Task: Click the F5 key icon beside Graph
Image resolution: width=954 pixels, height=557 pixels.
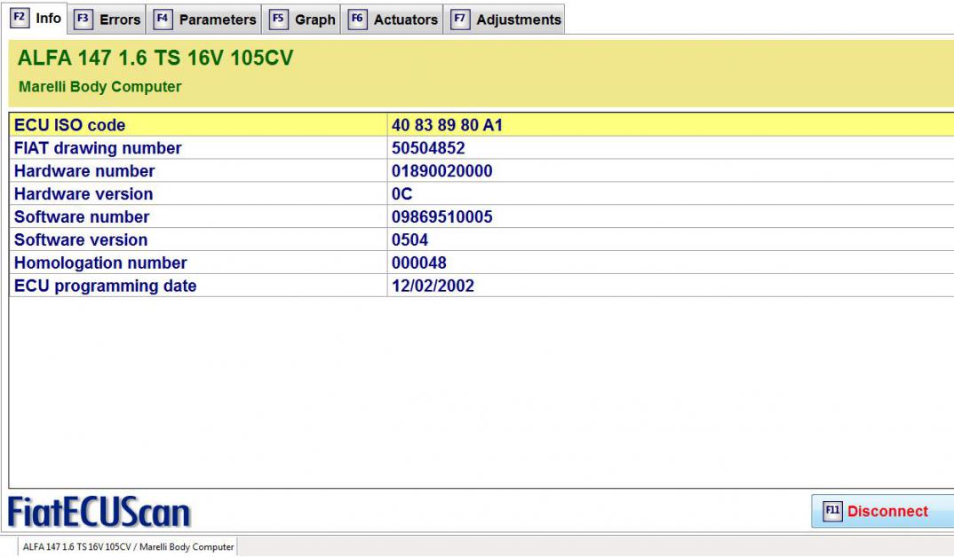Action: [278, 20]
